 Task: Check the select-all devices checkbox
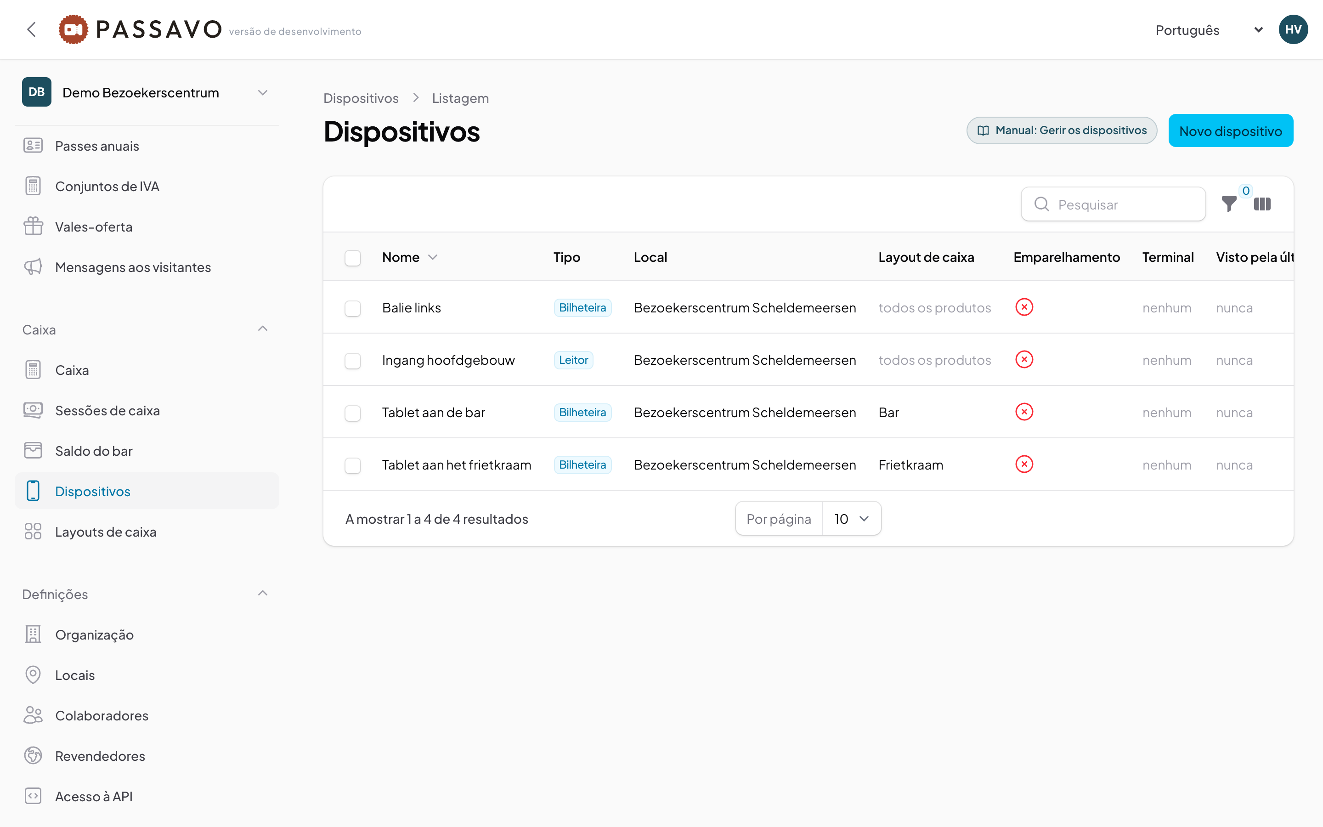click(x=353, y=258)
